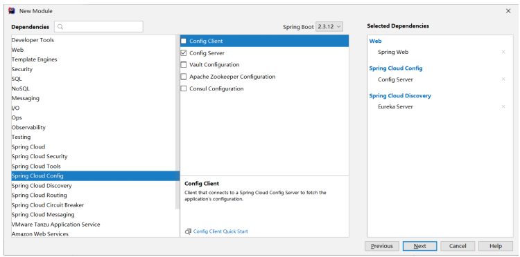Focus the Dependencies search field
This screenshot has height=257, width=520.
pyautogui.click(x=99, y=27)
